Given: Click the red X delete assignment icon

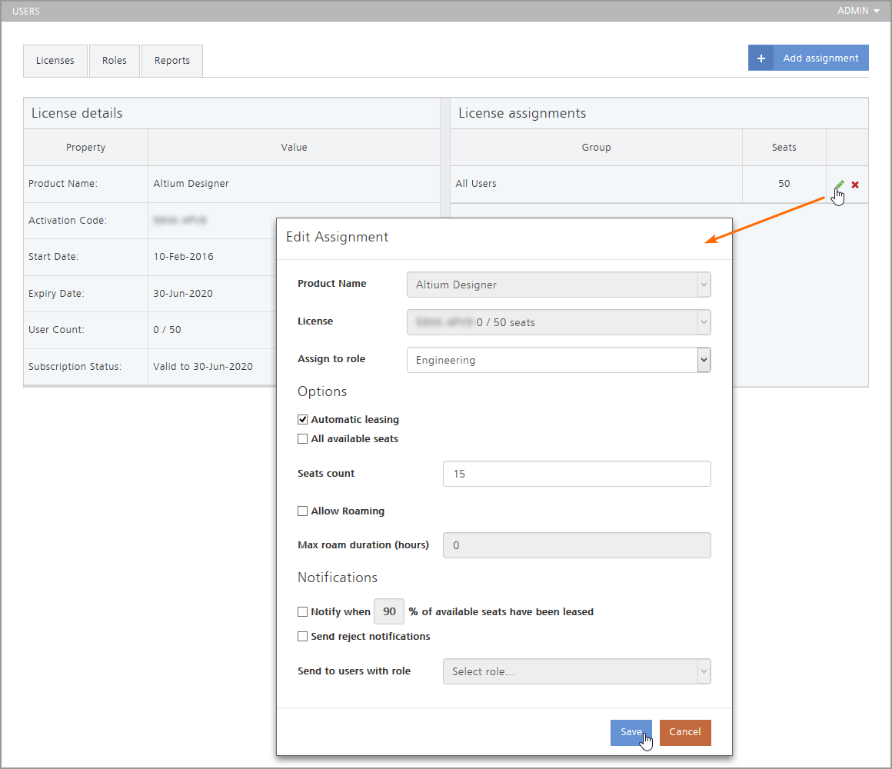Looking at the screenshot, I should pyautogui.click(x=855, y=185).
